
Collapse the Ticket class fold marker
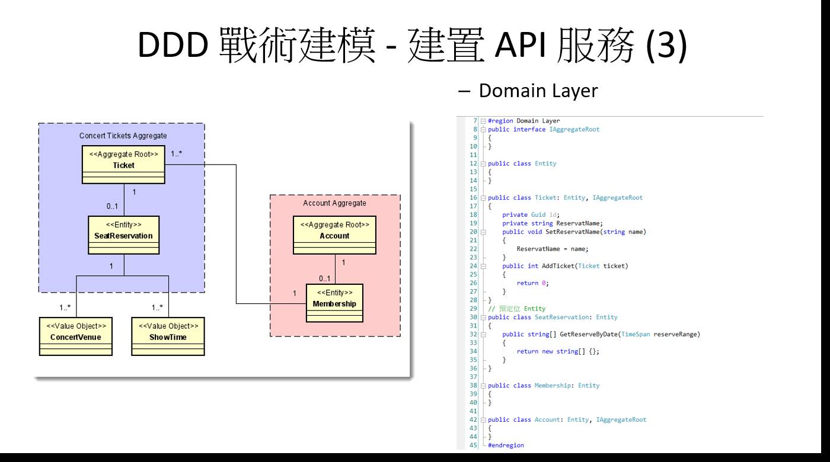[x=483, y=198]
